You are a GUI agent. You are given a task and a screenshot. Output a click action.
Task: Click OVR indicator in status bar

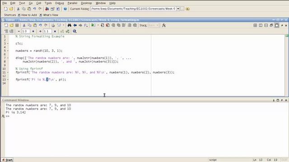[x=284, y=160]
